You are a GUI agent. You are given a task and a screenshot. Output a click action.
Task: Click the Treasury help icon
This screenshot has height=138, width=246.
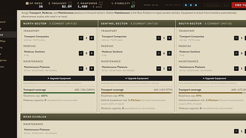pos(70,3)
